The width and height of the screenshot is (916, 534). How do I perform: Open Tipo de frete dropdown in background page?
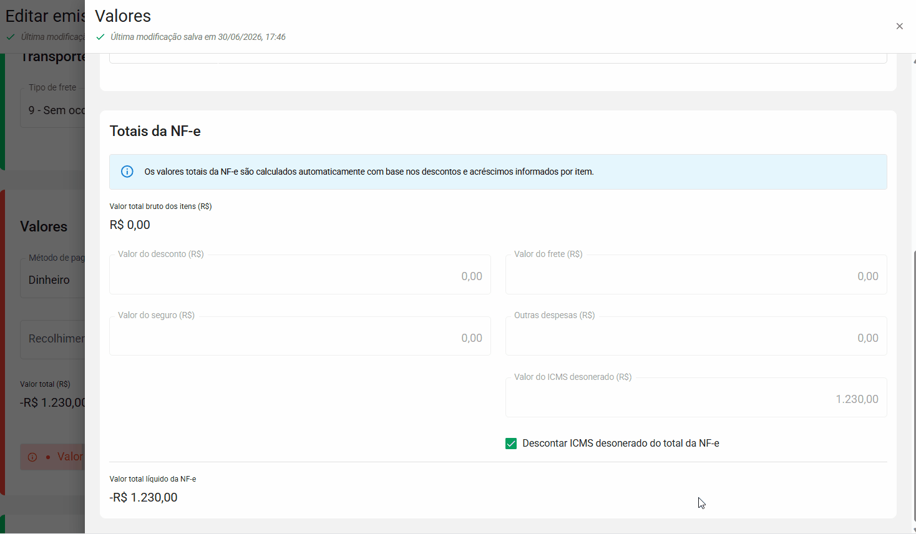tap(53, 108)
